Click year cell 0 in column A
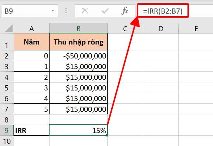 31,56
